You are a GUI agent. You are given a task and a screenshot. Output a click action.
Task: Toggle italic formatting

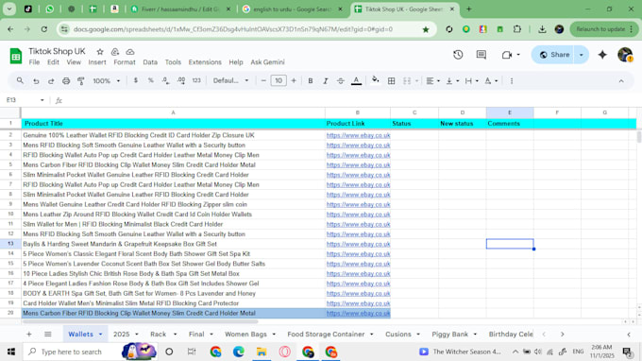326,80
